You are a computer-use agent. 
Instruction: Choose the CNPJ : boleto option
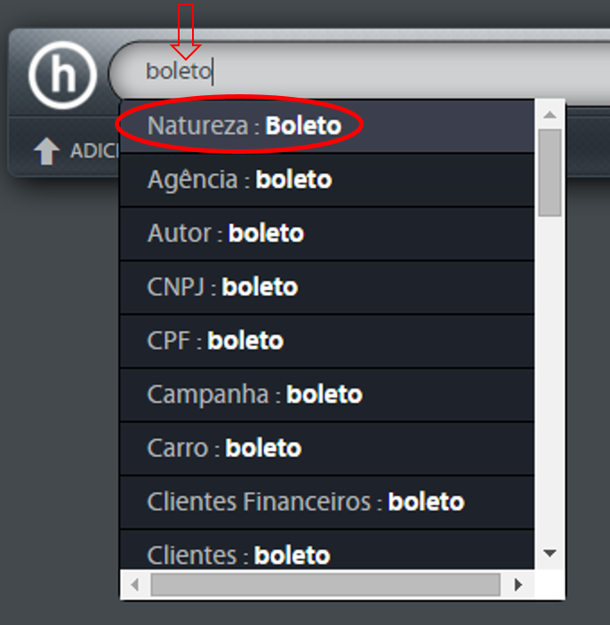pos(327,287)
